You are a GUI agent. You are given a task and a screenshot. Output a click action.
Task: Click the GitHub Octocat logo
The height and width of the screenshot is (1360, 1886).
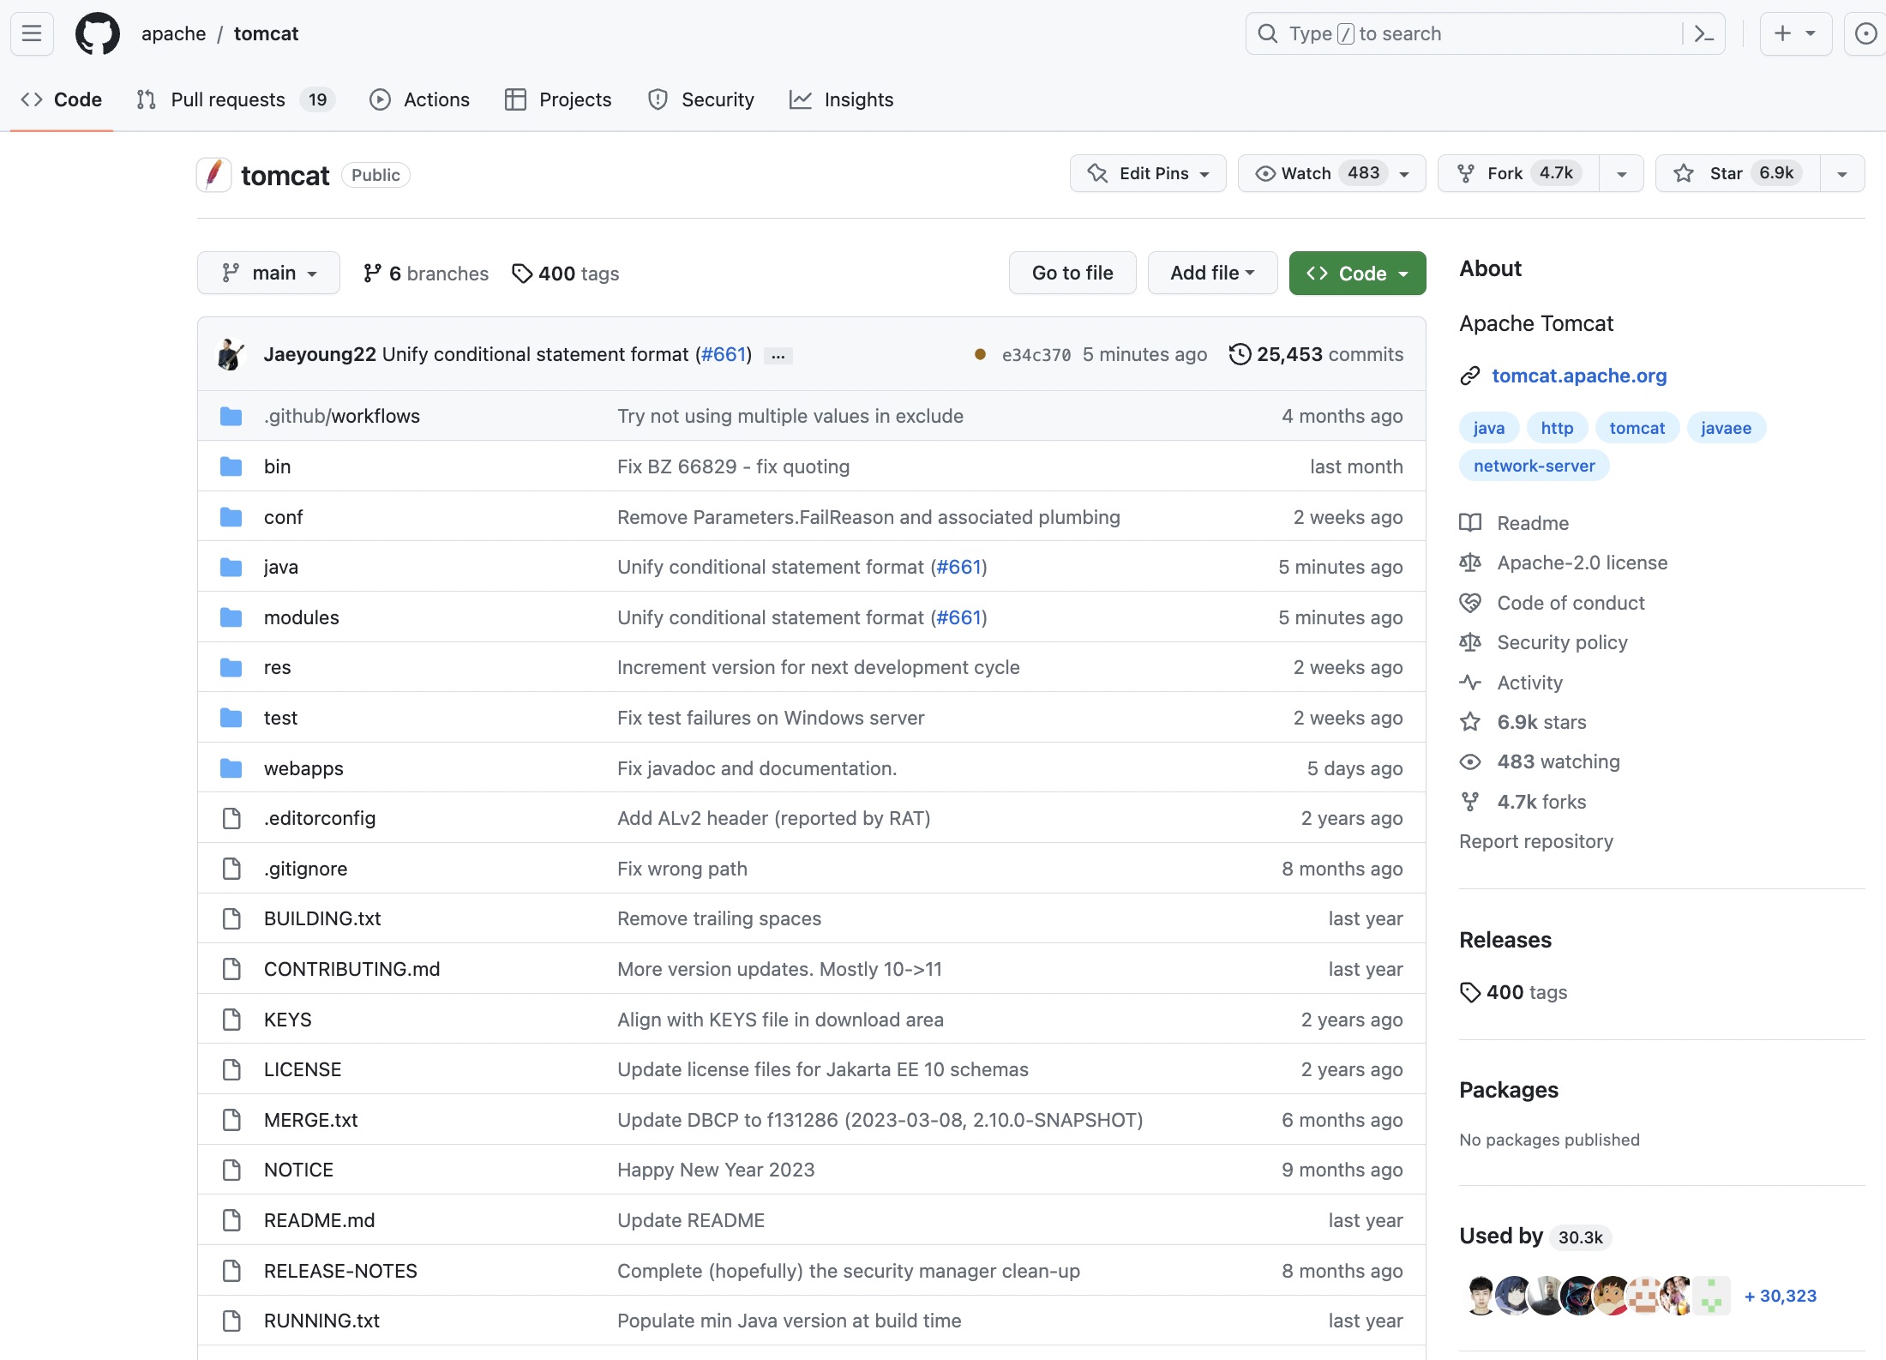coord(98,33)
